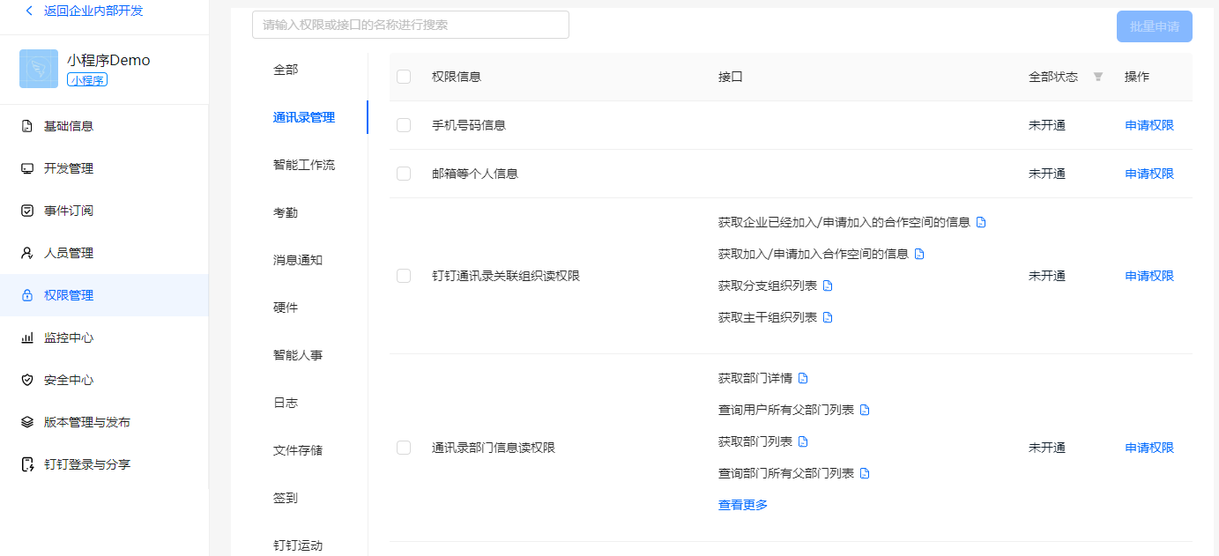
Task: Click the 小程序Demo app logo thumbnail
Action: [39, 69]
